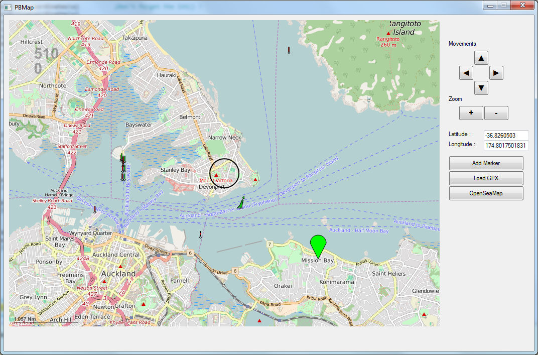Click the Auckland city label on map
The image size is (538, 355).
[x=118, y=274]
